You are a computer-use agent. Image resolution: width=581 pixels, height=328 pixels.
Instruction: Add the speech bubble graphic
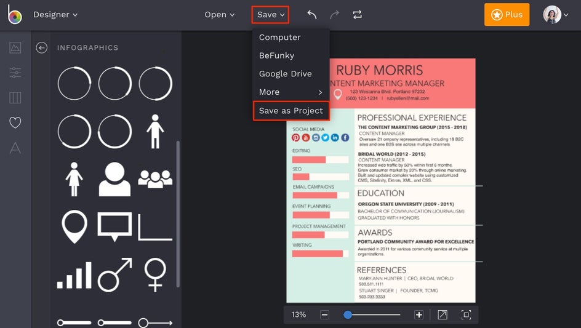click(x=114, y=226)
